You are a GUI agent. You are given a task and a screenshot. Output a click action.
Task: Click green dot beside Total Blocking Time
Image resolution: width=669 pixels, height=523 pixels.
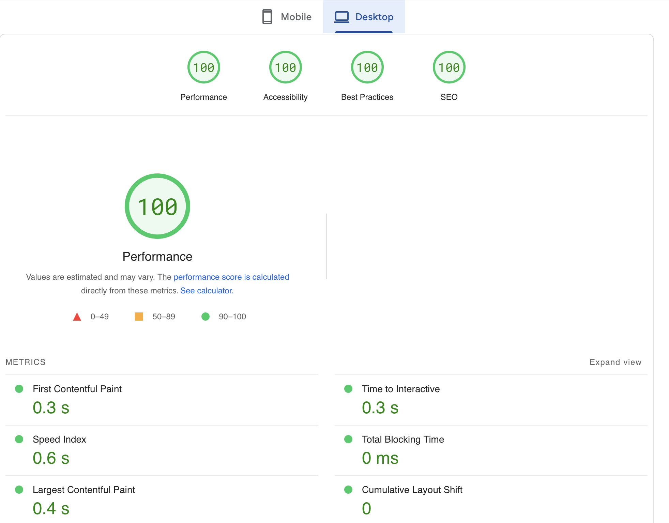(348, 439)
